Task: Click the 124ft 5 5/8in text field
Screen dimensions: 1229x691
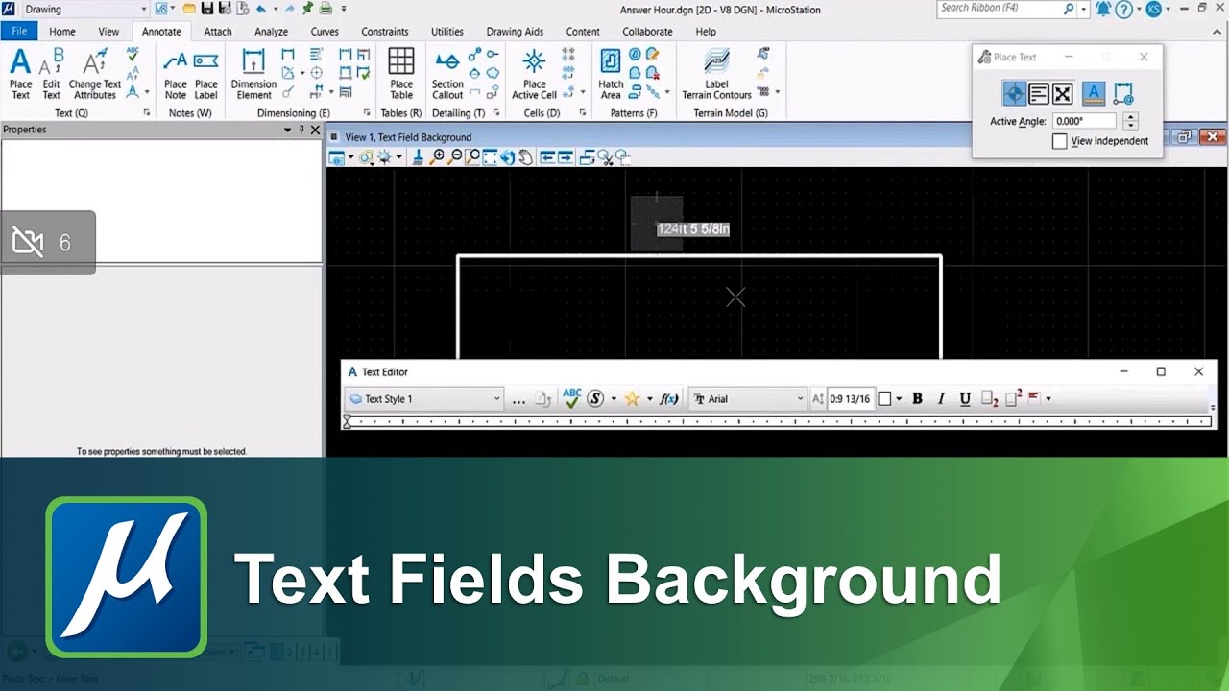Action: tap(693, 228)
